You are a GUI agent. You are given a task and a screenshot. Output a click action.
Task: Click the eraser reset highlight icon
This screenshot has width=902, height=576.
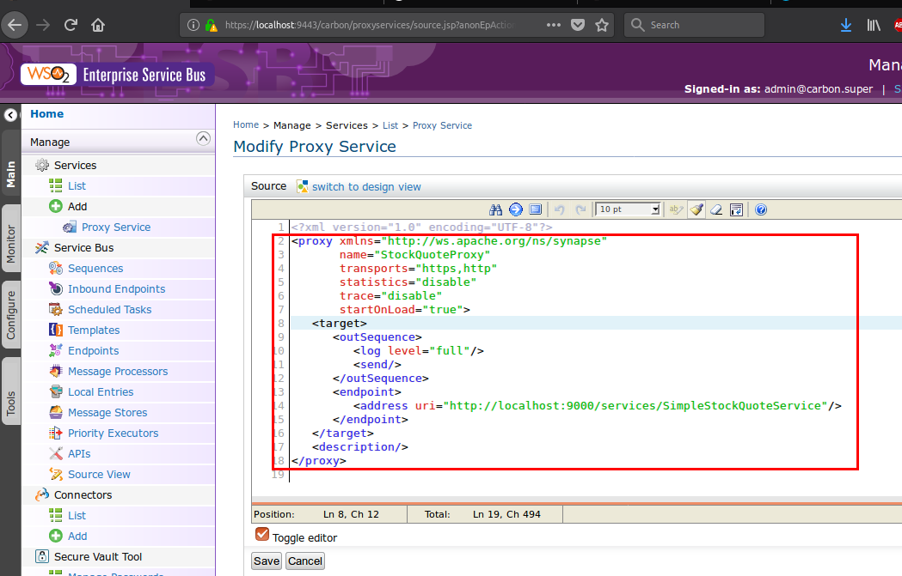click(x=716, y=209)
